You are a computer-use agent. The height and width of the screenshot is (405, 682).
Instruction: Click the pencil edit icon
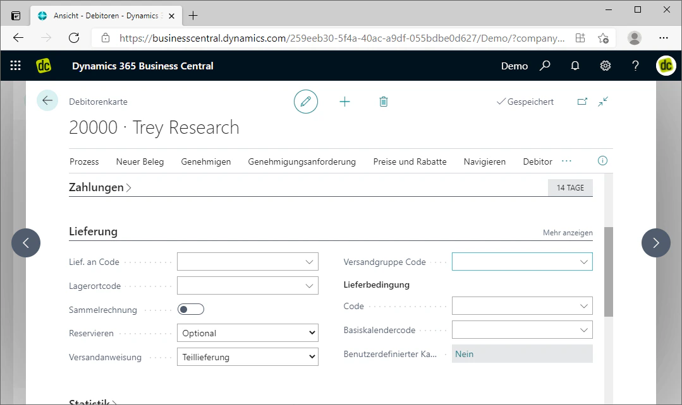pyautogui.click(x=306, y=102)
